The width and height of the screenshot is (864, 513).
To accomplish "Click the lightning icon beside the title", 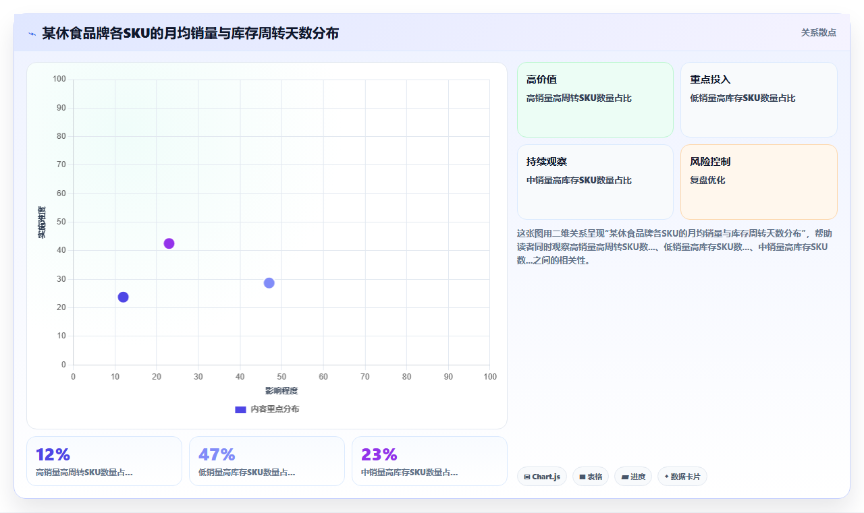I will pos(32,34).
